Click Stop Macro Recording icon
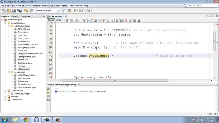 click(130, 20)
